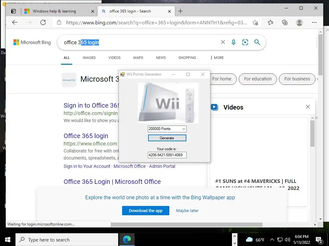Open the Sign in to Office 365 result
This screenshot has width=329, height=246.
[91, 105]
